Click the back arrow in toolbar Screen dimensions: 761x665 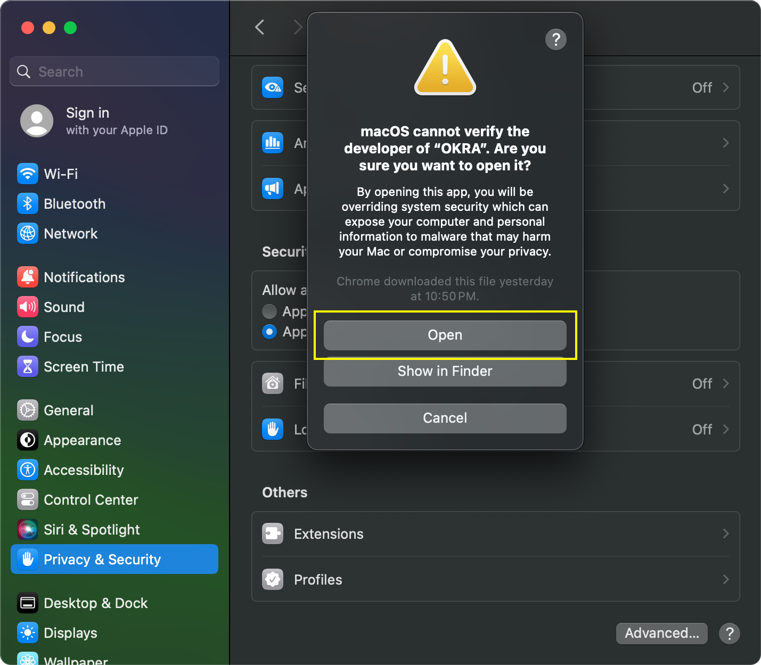(x=260, y=27)
